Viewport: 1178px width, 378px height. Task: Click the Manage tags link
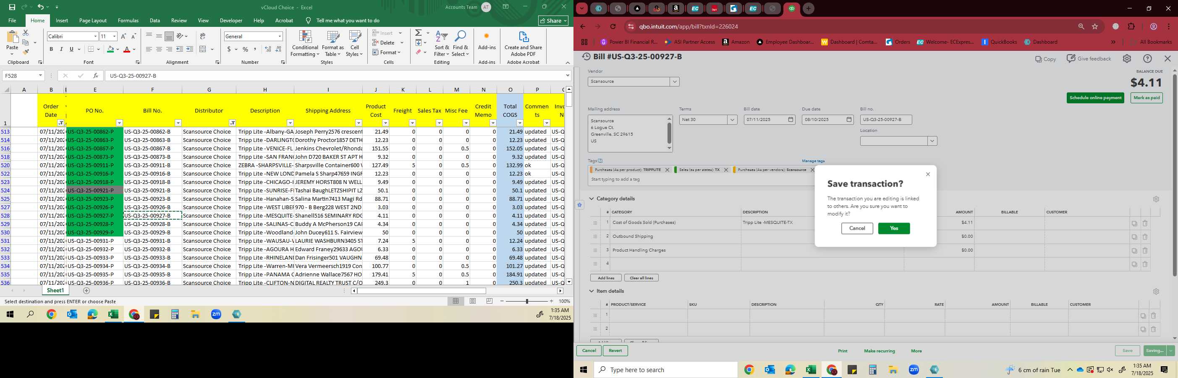click(813, 161)
